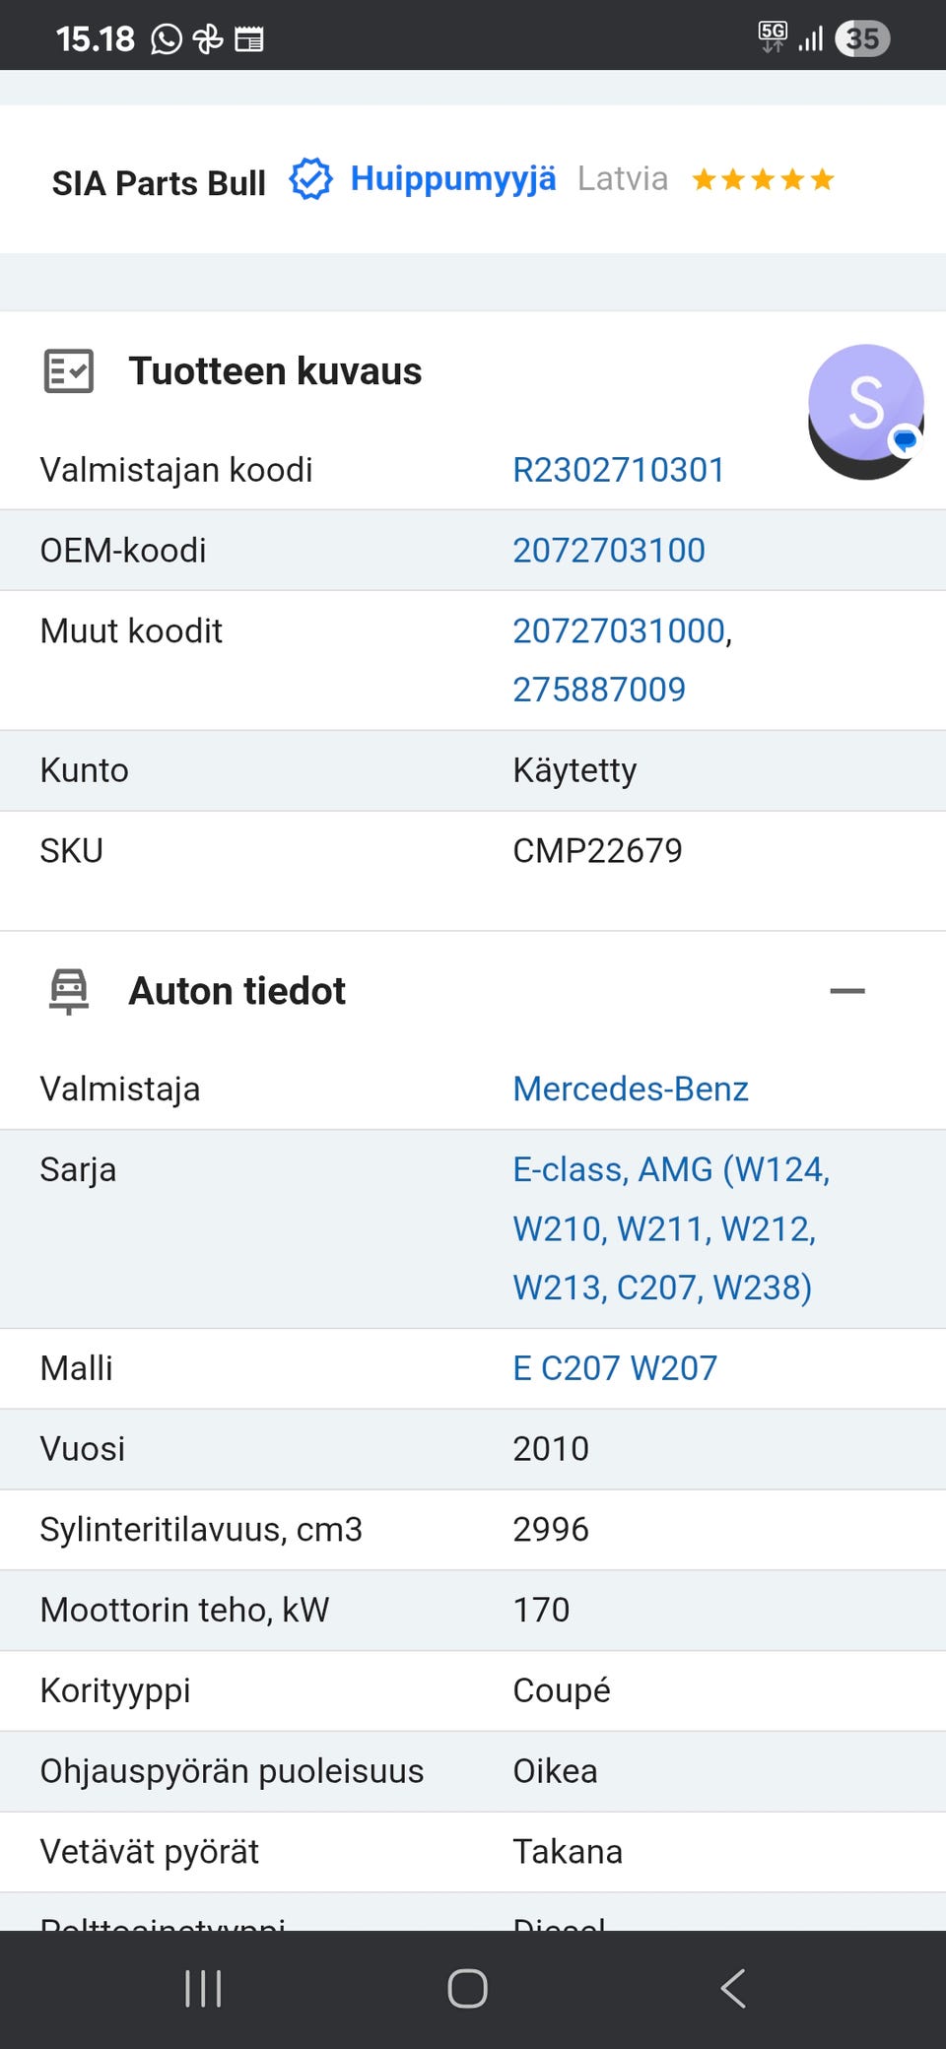
Task: Tap the verified top-seller badge icon
Action: 310,179
